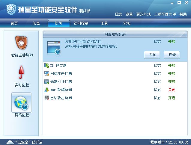191x145 pixels.
Task: Click the cloud security icon in status bar
Action: tap(10, 142)
